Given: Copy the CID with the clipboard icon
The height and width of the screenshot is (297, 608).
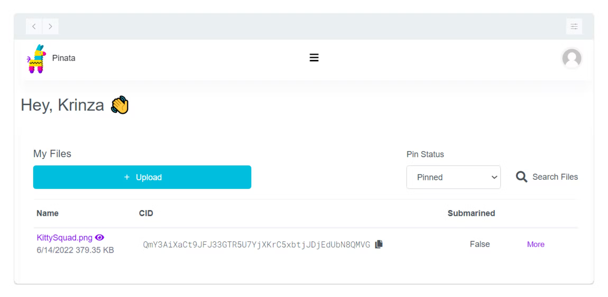Looking at the screenshot, I should pyautogui.click(x=379, y=244).
